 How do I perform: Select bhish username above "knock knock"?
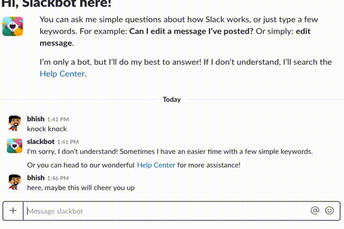pos(36,119)
